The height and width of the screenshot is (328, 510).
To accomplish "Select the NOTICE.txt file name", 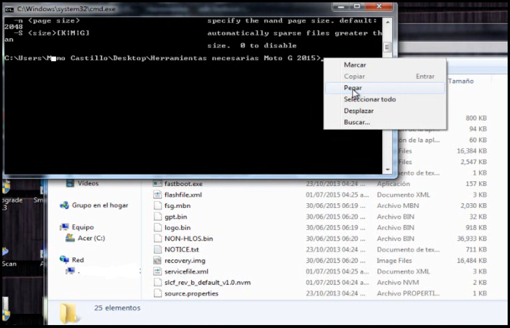I will [182, 250].
